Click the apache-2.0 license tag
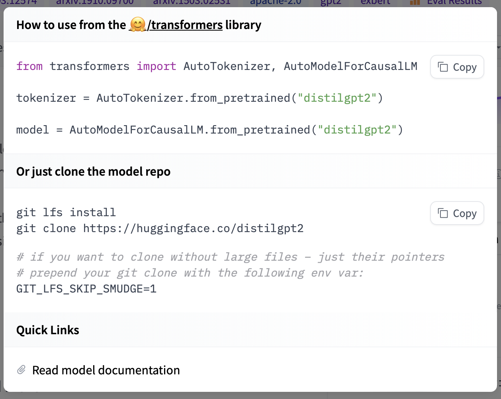 coord(276,2)
